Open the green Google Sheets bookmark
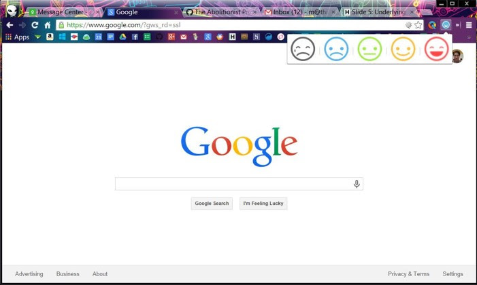The width and height of the screenshot is (477, 285). pos(147,37)
